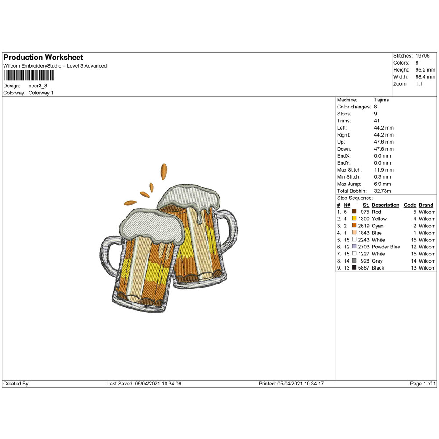Click the Stitches value 19705
The image size is (439, 439).
point(424,56)
